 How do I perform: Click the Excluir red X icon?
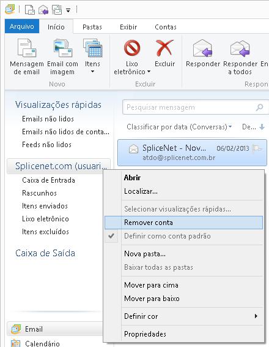(164, 48)
